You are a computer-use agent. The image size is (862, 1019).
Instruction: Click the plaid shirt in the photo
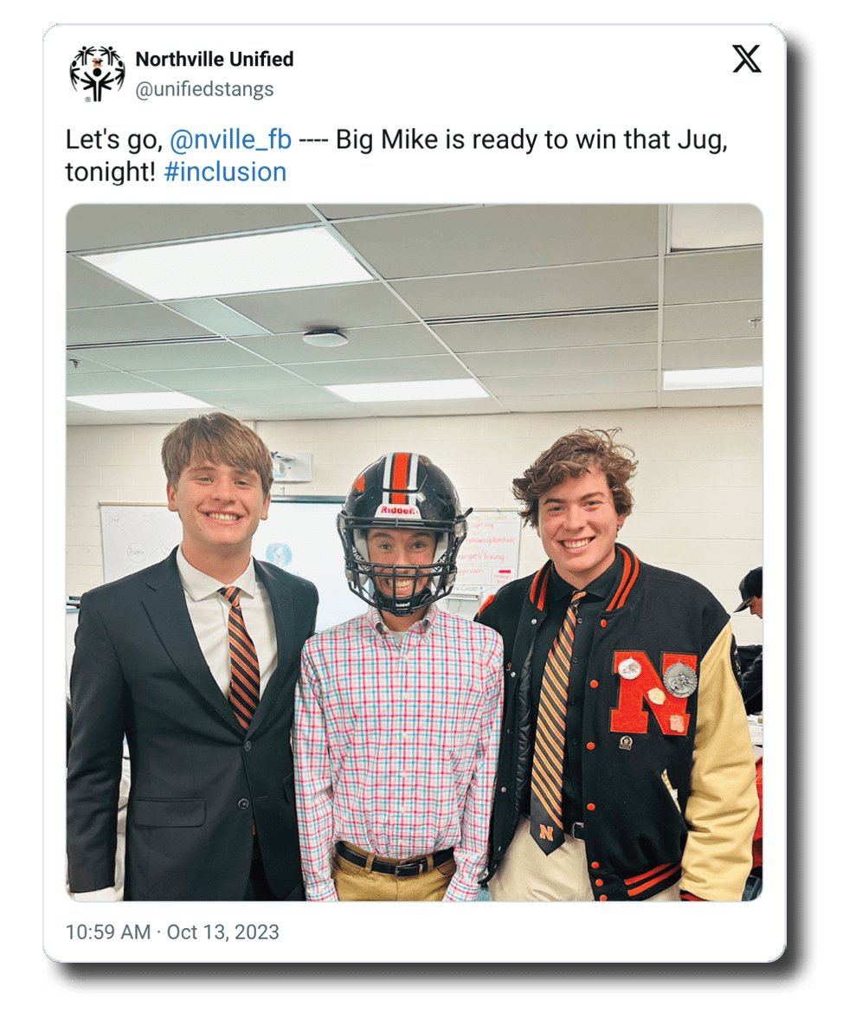click(x=398, y=736)
